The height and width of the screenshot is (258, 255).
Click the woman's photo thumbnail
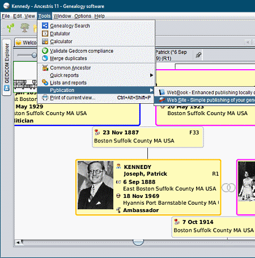tap(246, 181)
